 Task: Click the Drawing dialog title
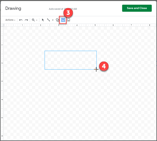[x=13, y=8]
